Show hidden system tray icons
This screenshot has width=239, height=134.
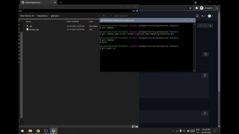pyautogui.click(x=173, y=131)
